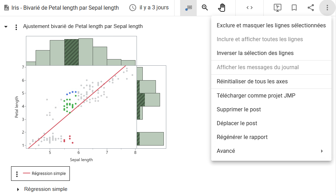Click Réinitialiser de tous les axes
Viewport: 336px width, 195px height.
coord(252,82)
